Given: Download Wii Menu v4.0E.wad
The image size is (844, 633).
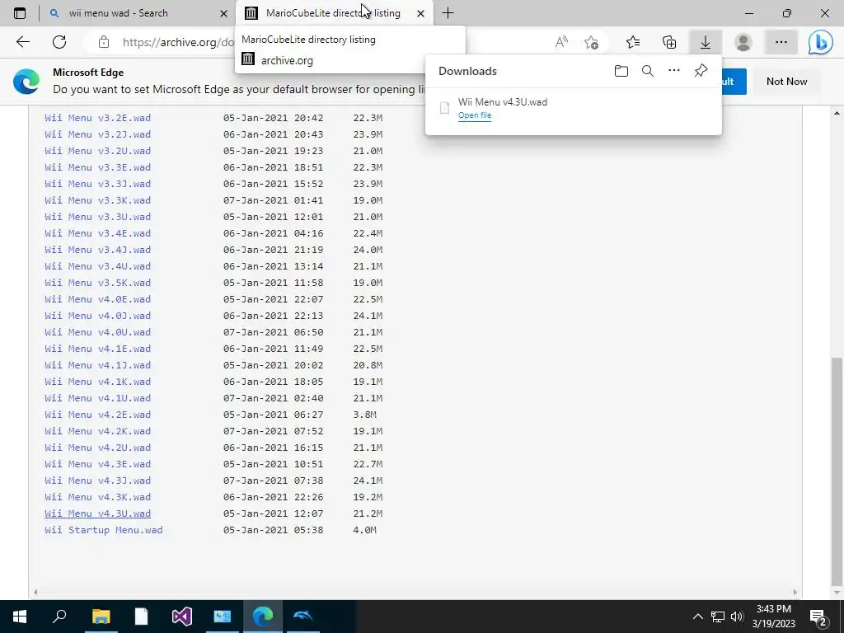Looking at the screenshot, I should pyautogui.click(x=98, y=299).
